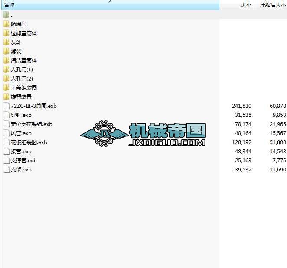Select the 灰斗 folder name
The width and height of the screenshot is (287, 268).
(16, 42)
